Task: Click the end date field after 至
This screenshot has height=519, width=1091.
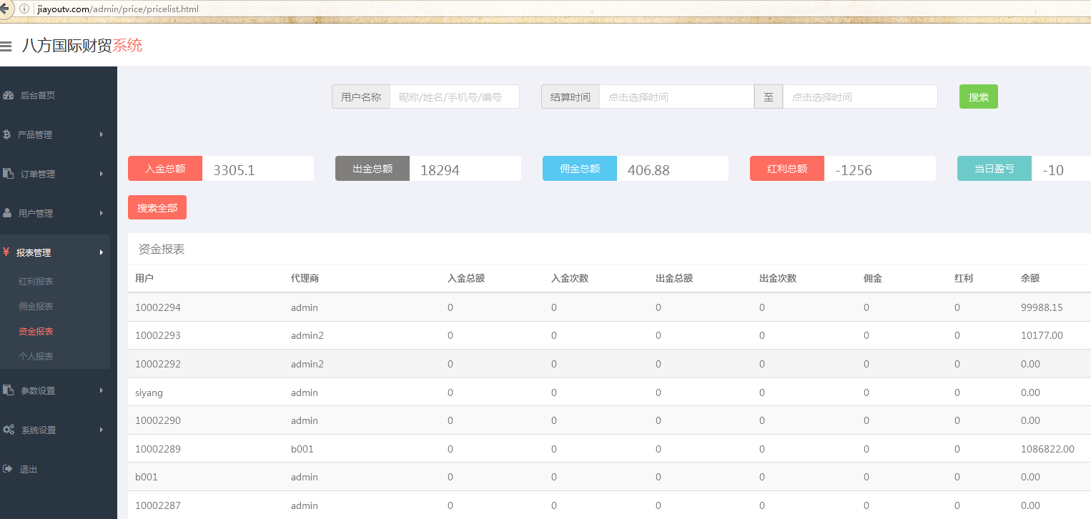Action: tap(859, 97)
